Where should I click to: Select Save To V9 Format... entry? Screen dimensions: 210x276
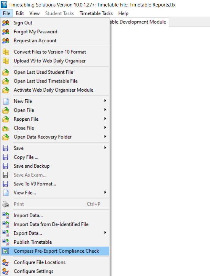[x=55, y=184]
